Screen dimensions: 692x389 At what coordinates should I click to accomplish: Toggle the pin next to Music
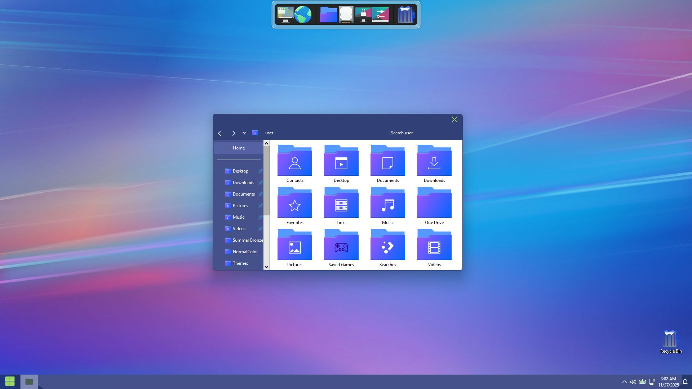260,217
